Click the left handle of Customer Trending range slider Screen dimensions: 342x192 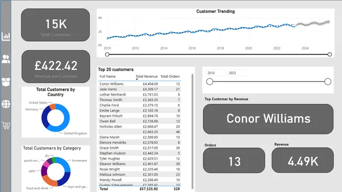tap(107, 54)
